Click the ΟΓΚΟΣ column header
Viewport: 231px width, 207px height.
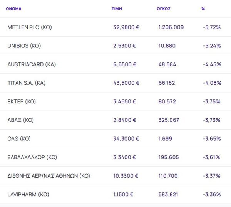[x=164, y=8]
